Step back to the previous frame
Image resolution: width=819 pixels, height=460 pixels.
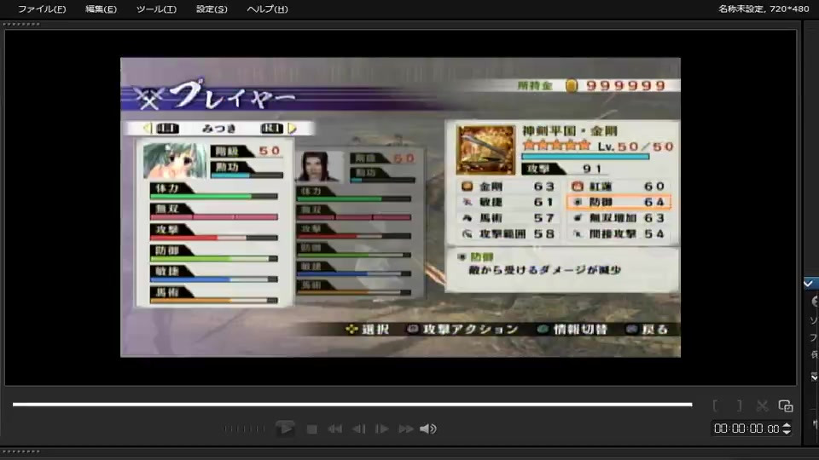pos(359,429)
